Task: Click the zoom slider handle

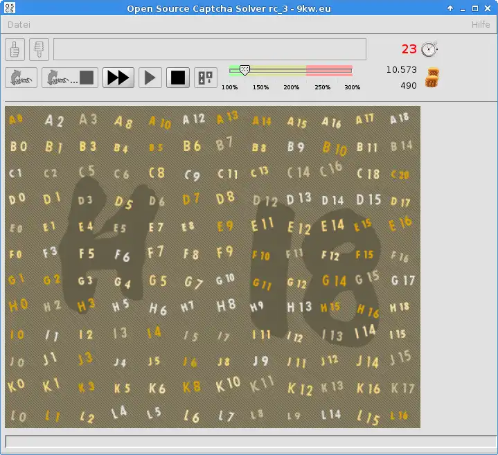Action: pyautogui.click(x=244, y=70)
